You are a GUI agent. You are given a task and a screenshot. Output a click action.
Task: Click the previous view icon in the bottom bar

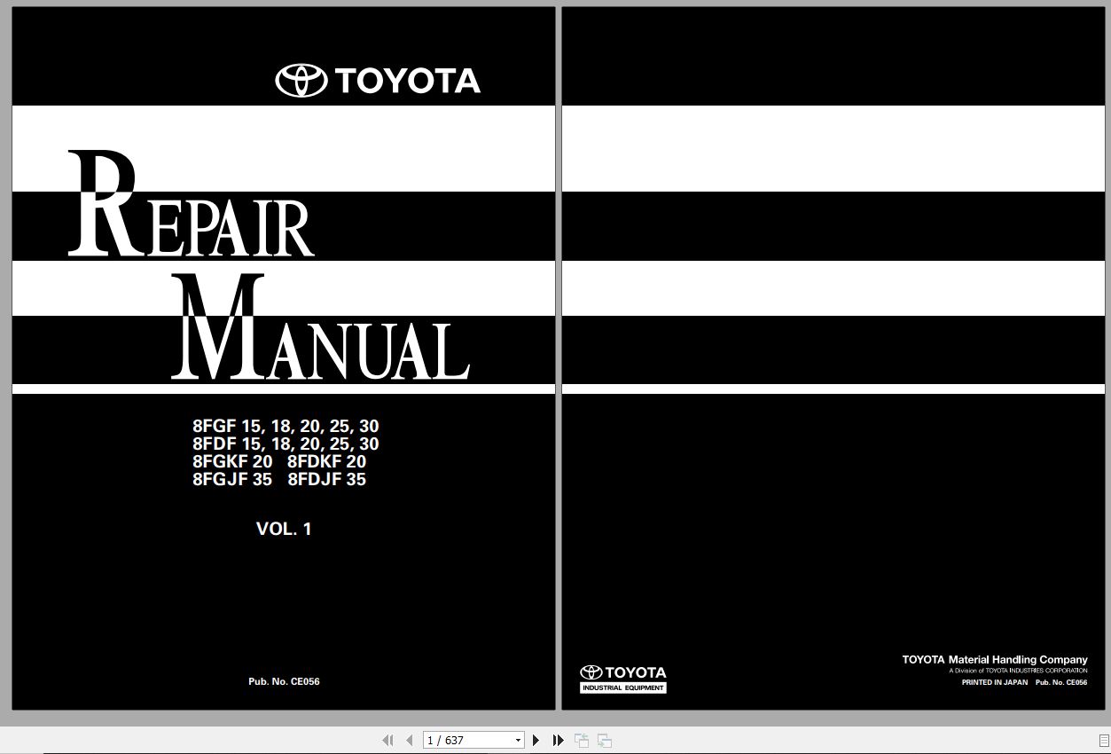(x=582, y=740)
